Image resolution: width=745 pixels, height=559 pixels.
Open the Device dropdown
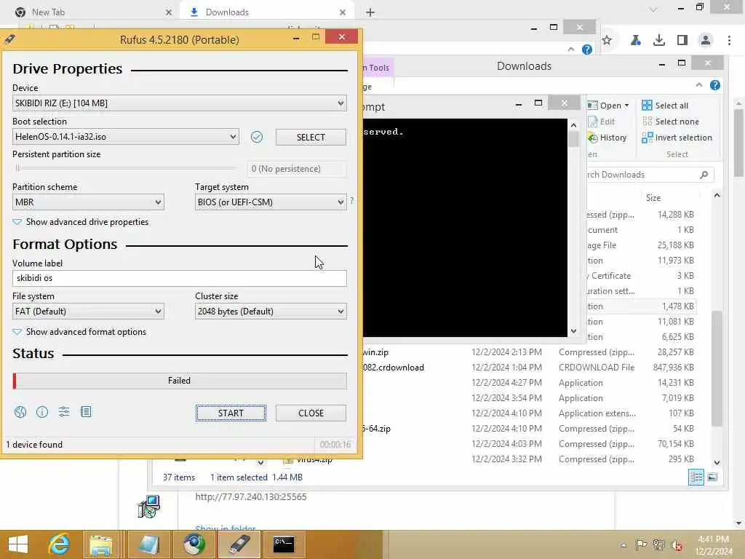[179, 103]
